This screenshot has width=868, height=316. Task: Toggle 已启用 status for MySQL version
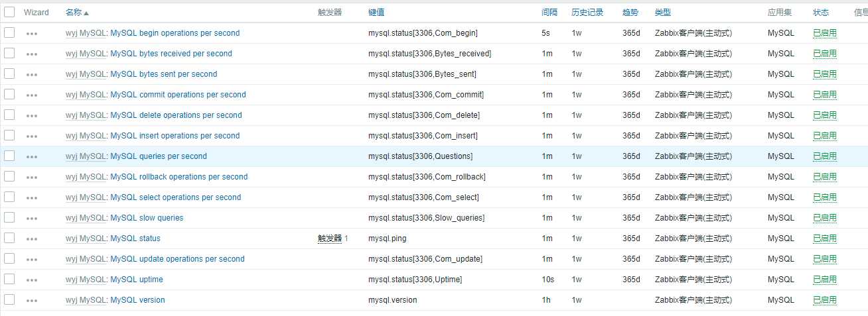pos(825,300)
